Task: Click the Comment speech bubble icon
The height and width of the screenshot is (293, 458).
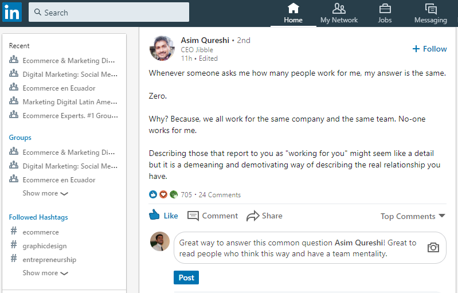Action: 193,216
